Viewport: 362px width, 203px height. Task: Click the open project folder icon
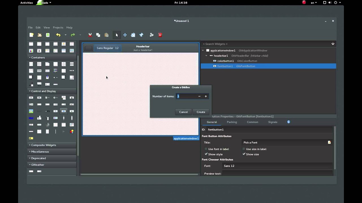point(40,35)
